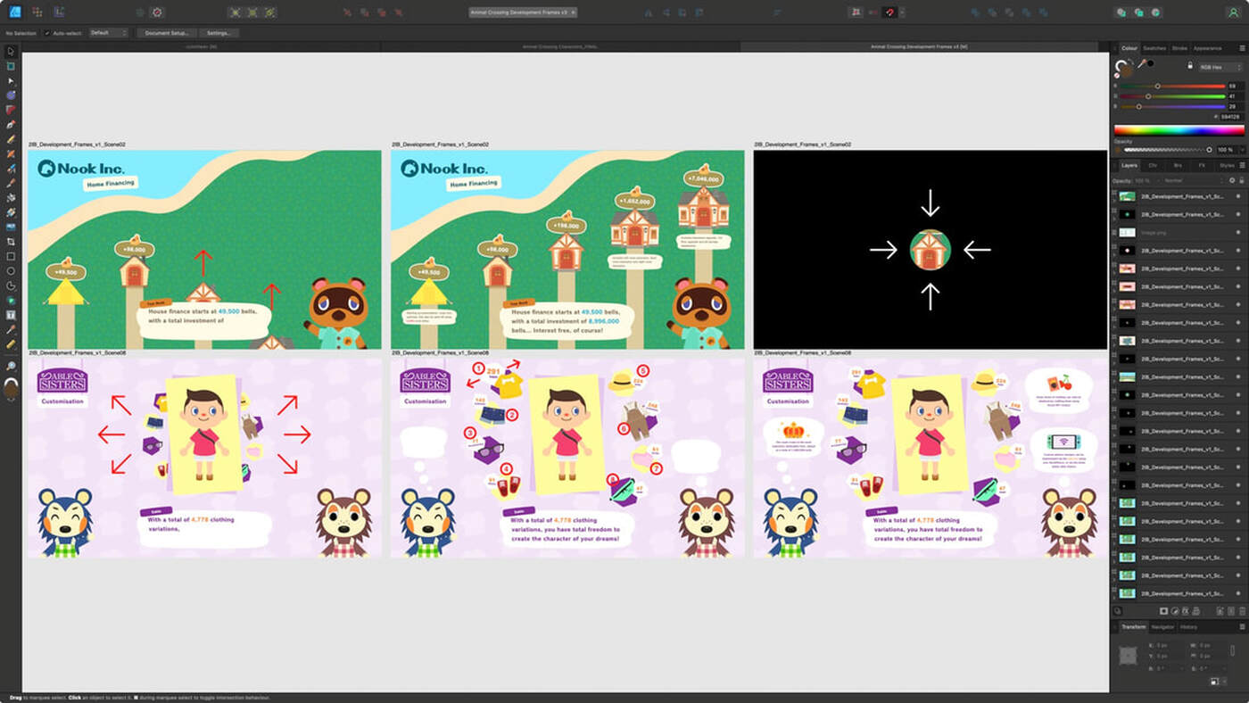Select the Crop tool

click(x=11, y=242)
